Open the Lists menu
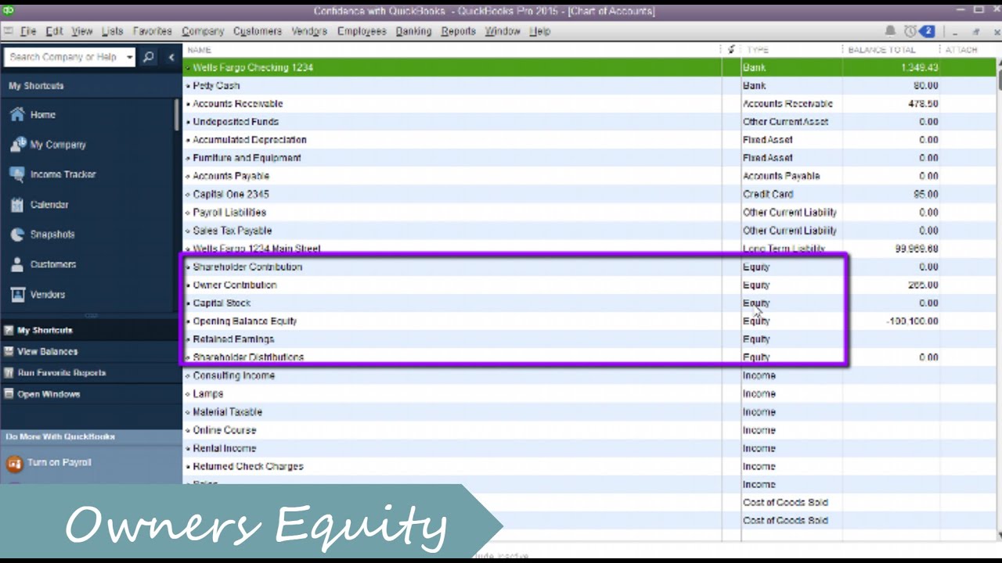The width and height of the screenshot is (1002, 563). (112, 31)
